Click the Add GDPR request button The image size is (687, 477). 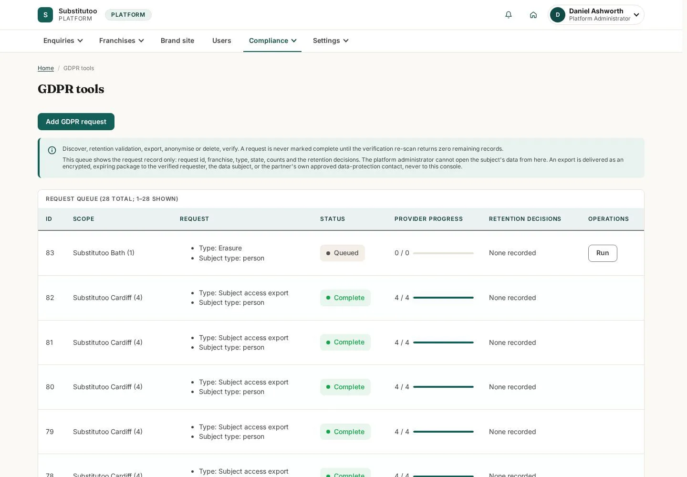(x=76, y=122)
